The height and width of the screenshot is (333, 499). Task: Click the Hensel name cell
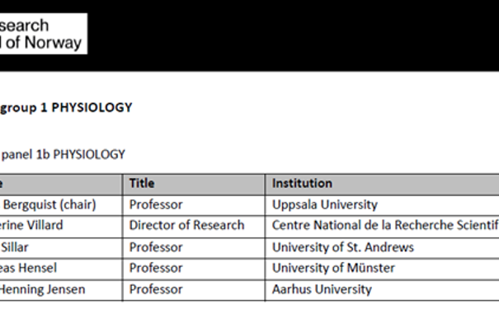[x=61, y=269]
